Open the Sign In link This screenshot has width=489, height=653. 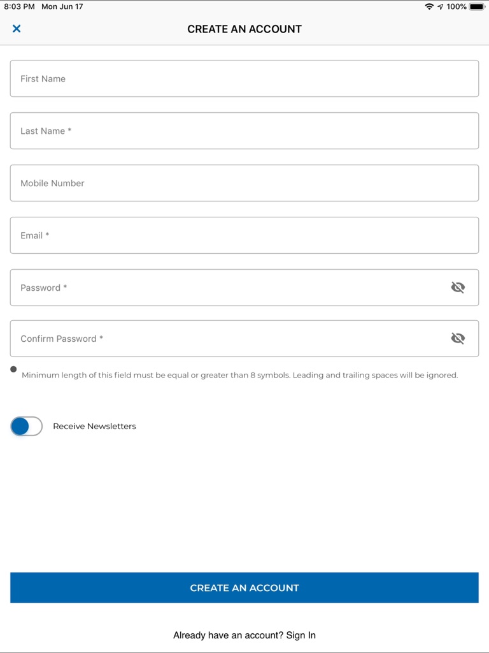click(301, 635)
